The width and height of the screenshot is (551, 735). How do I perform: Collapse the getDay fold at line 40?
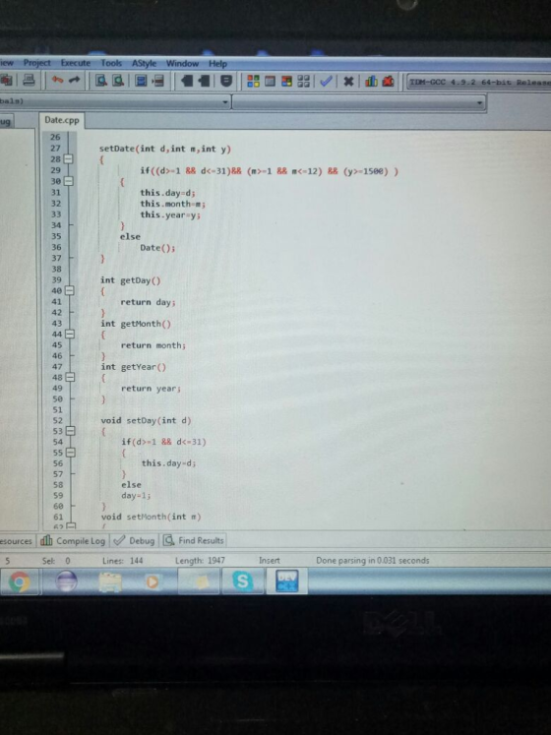[69, 290]
